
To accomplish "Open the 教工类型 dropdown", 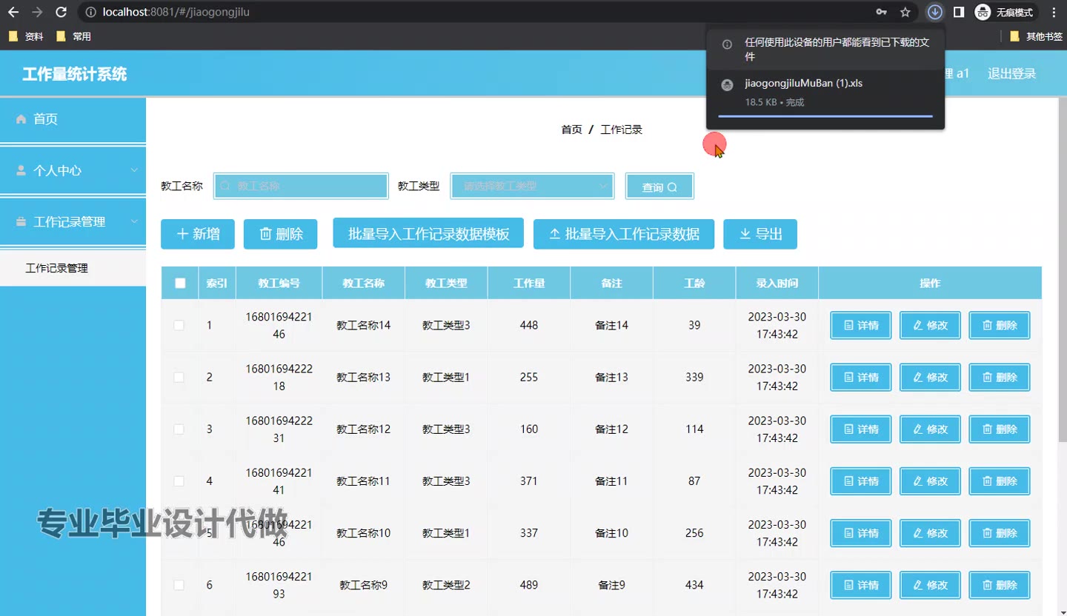I will [532, 187].
